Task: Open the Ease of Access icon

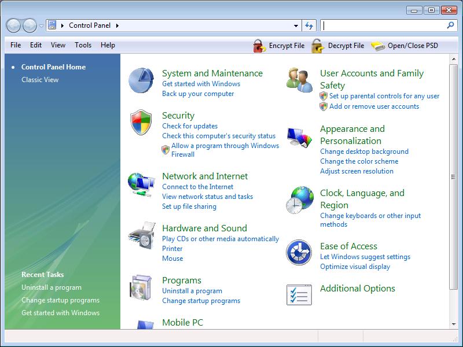Action: click(x=299, y=252)
